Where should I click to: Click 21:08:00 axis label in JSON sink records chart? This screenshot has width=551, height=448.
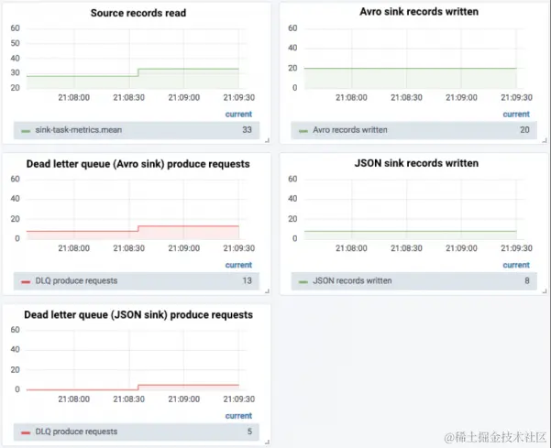pyautogui.click(x=351, y=248)
